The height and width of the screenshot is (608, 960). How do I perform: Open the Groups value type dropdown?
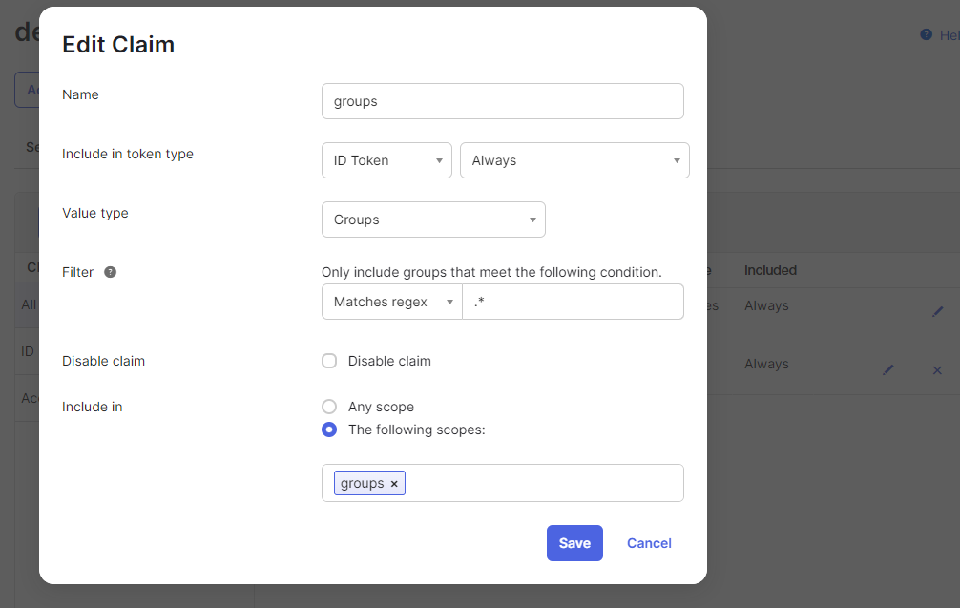433,220
